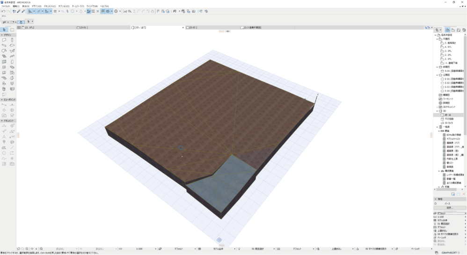The width and height of the screenshot is (467, 255).
Task: Click the red delete icon below navigator
Action: pos(464,194)
